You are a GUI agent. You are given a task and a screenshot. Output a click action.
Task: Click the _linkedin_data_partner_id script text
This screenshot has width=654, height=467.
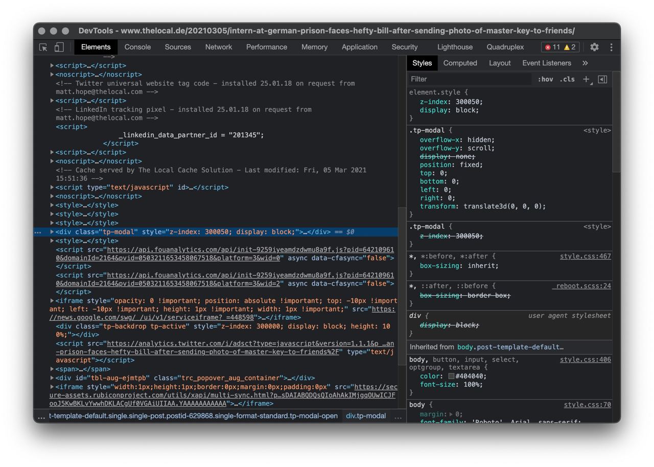[x=191, y=135]
